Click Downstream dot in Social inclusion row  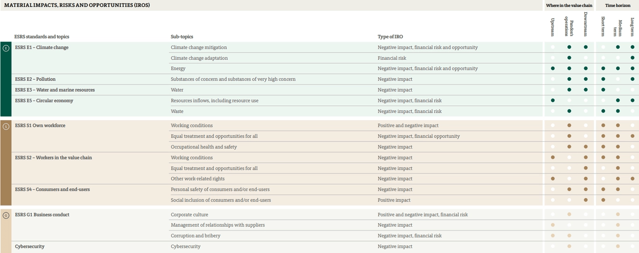(x=586, y=200)
